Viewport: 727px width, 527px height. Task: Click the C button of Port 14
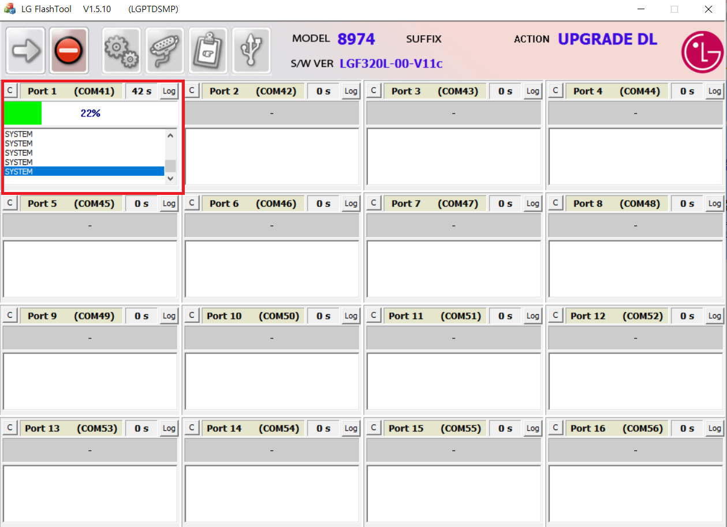click(x=192, y=428)
